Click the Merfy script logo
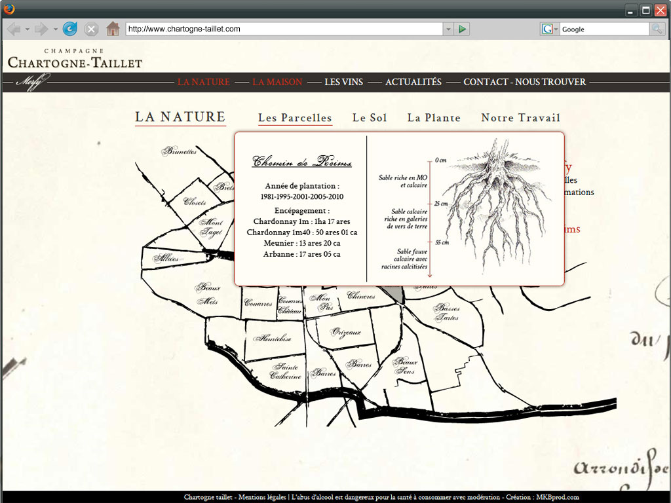Image resolution: width=671 pixels, height=503 pixels. [32, 82]
